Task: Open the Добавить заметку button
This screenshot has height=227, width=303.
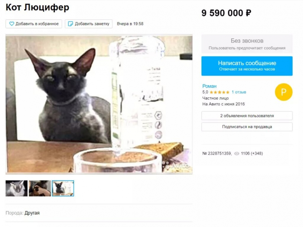Action: pos(89,24)
